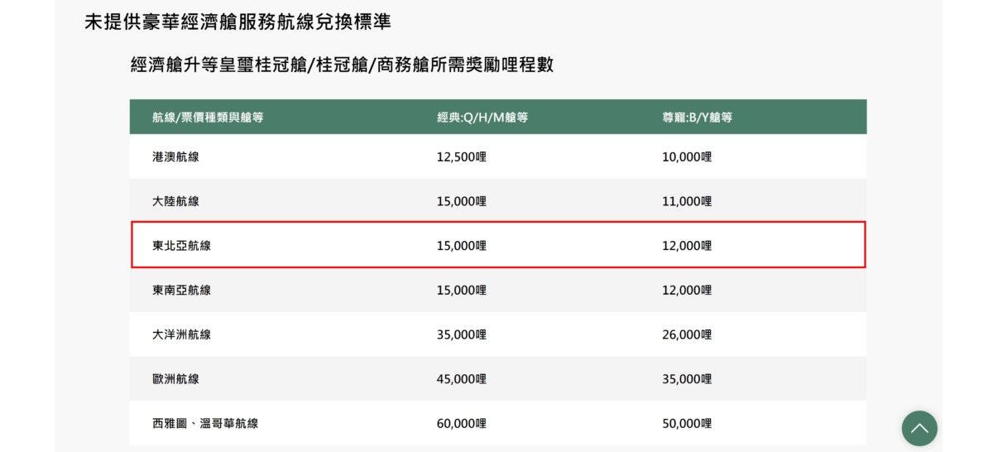Select the 大陸航線 row label

[175, 201]
